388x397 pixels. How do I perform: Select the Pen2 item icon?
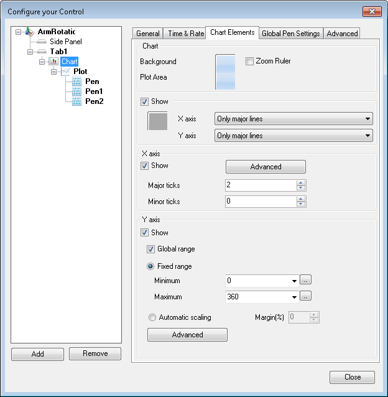[77, 101]
